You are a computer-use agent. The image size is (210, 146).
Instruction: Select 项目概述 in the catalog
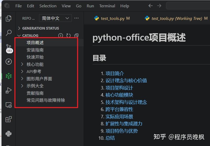point(50,43)
